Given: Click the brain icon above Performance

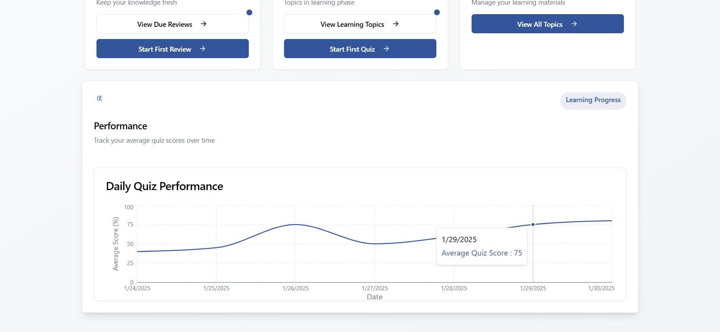Looking at the screenshot, I should click(100, 98).
